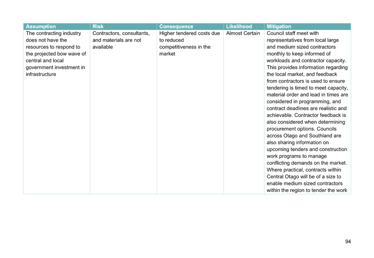Click the 'Higher tendered costs' consequence cell

tap(191, 112)
